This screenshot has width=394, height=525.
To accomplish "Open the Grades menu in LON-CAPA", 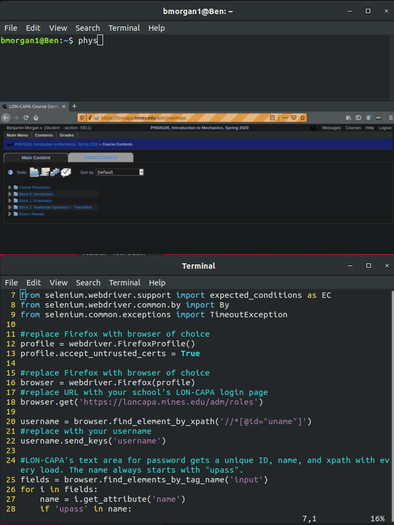I will pos(67,135).
